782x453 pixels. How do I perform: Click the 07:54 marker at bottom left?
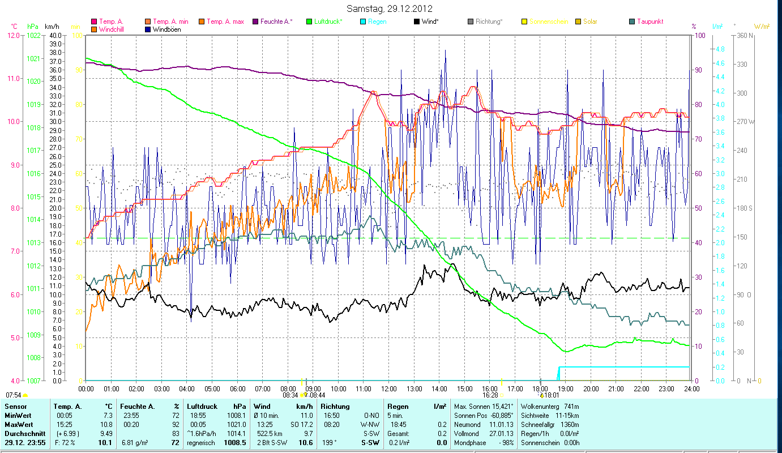14,395
